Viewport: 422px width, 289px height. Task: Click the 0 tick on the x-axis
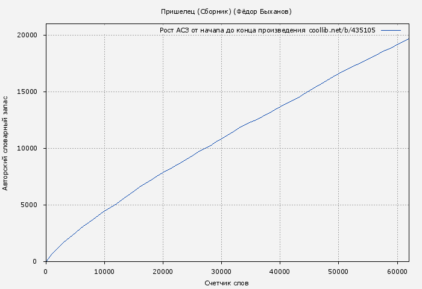coord(46,271)
